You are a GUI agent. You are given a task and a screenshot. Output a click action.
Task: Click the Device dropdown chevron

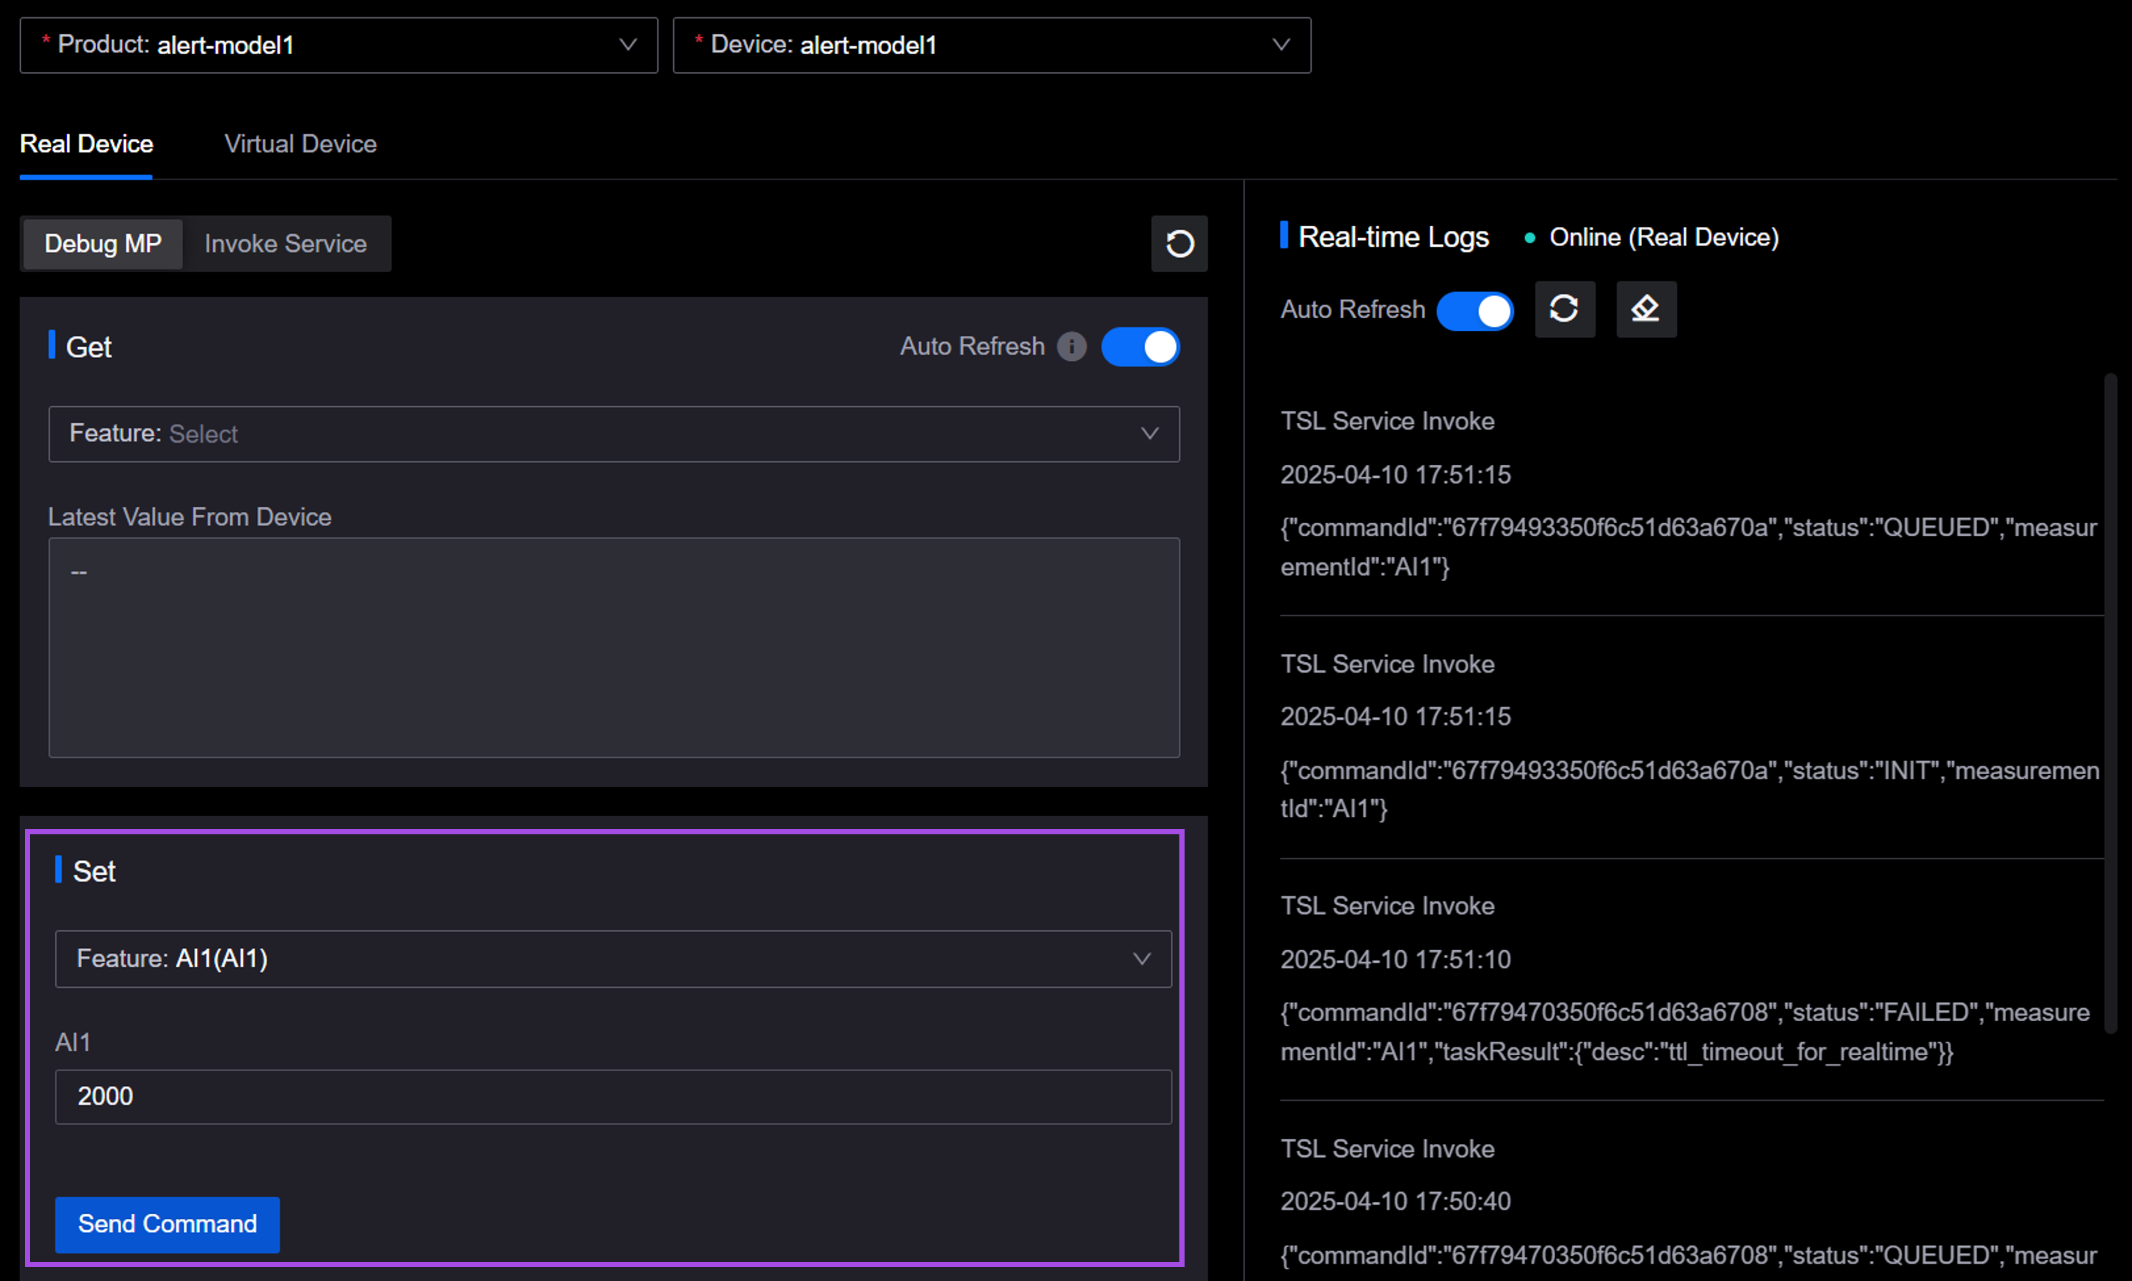click(1280, 45)
